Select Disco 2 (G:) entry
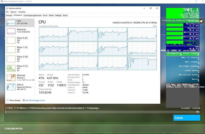 coord(20,59)
